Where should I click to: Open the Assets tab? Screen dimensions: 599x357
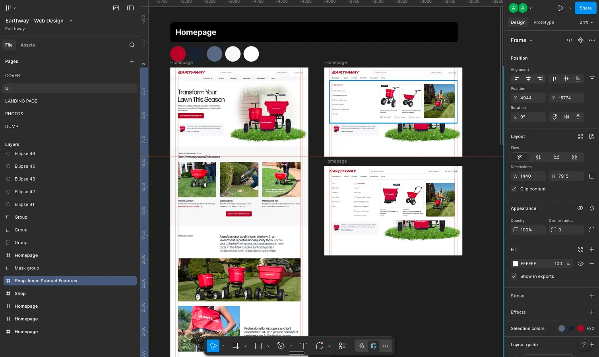[27, 45]
